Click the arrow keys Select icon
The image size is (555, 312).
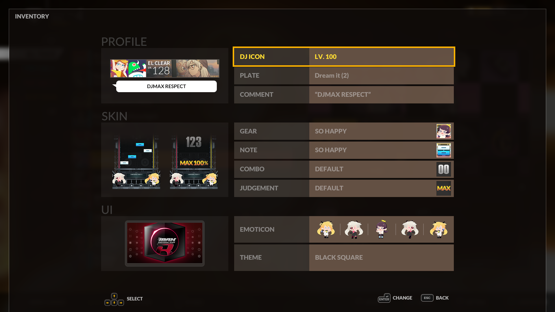coord(114,300)
